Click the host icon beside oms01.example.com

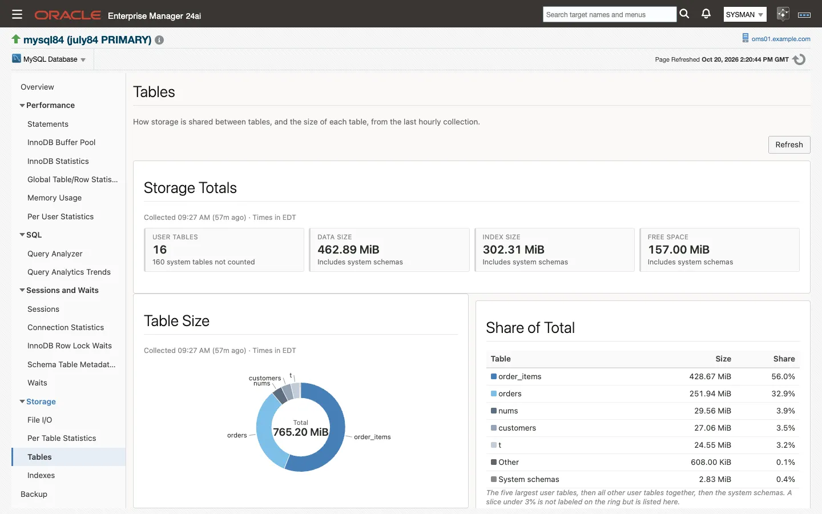745,38
